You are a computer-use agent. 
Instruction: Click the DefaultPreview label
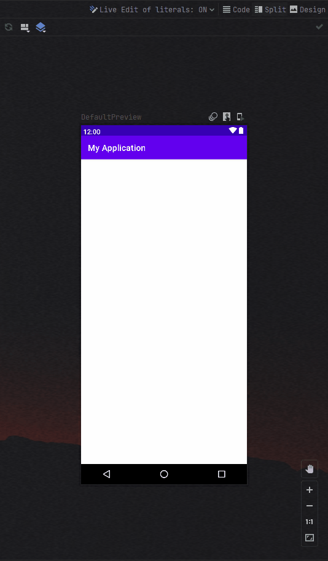point(111,117)
